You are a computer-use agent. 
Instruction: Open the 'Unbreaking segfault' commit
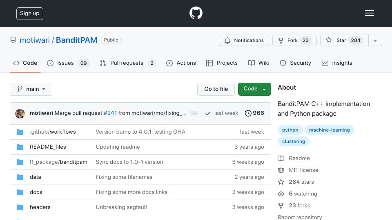pyautogui.click(x=121, y=207)
